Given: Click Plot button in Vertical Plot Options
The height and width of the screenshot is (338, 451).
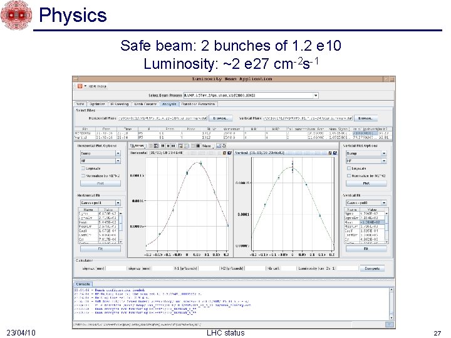Looking at the screenshot, I should pyautogui.click(x=366, y=183).
